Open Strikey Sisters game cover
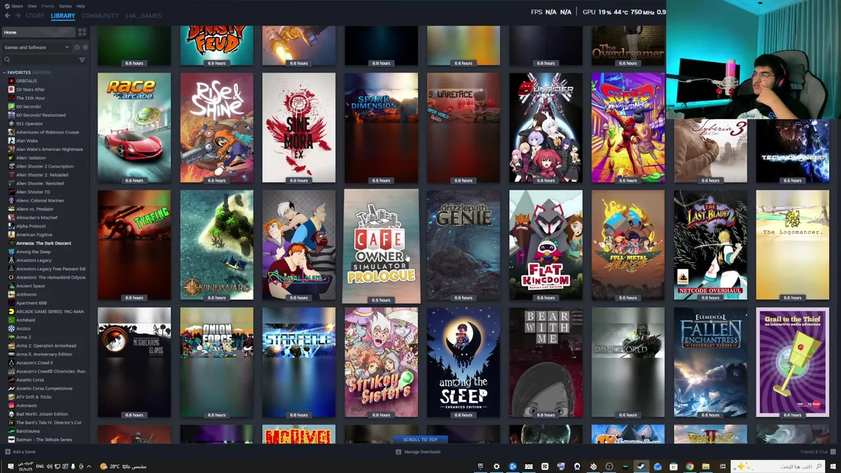The image size is (841, 473). (381, 363)
